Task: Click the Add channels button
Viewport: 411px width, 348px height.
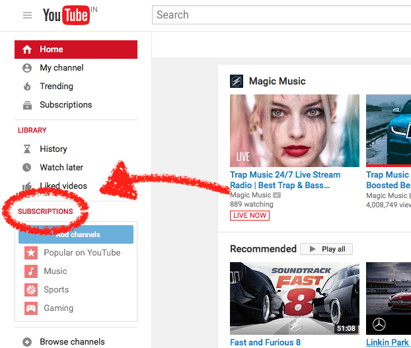Action: tap(76, 234)
